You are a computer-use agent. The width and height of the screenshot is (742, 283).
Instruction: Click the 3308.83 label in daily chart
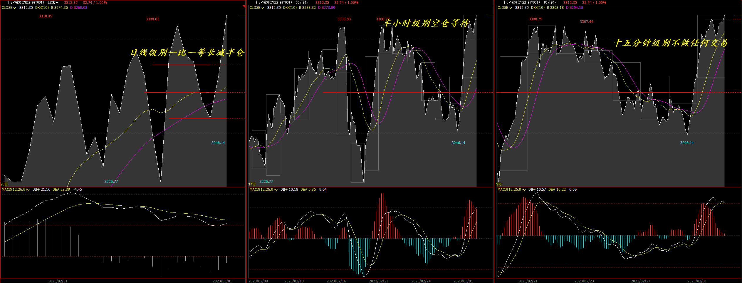click(x=152, y=19)
